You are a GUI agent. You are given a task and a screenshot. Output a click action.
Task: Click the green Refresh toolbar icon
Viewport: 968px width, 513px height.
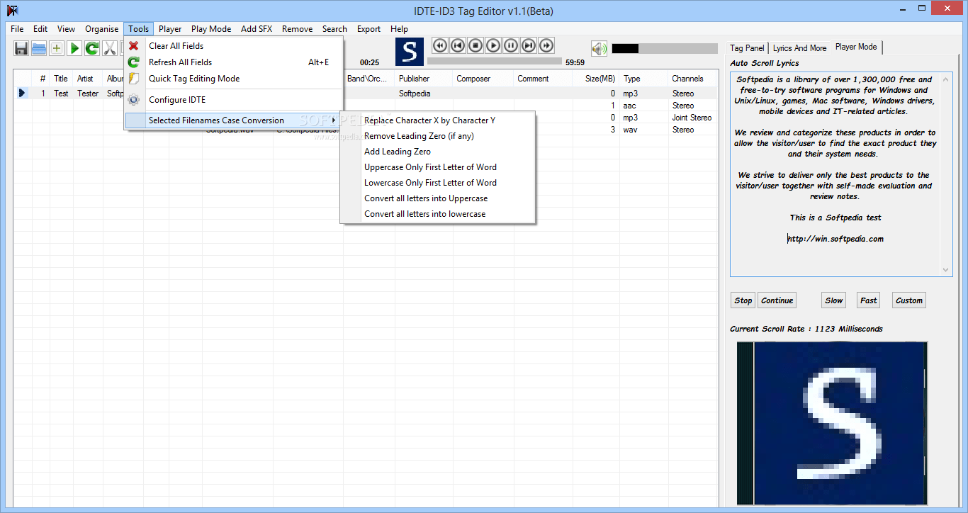click(91, 48)
